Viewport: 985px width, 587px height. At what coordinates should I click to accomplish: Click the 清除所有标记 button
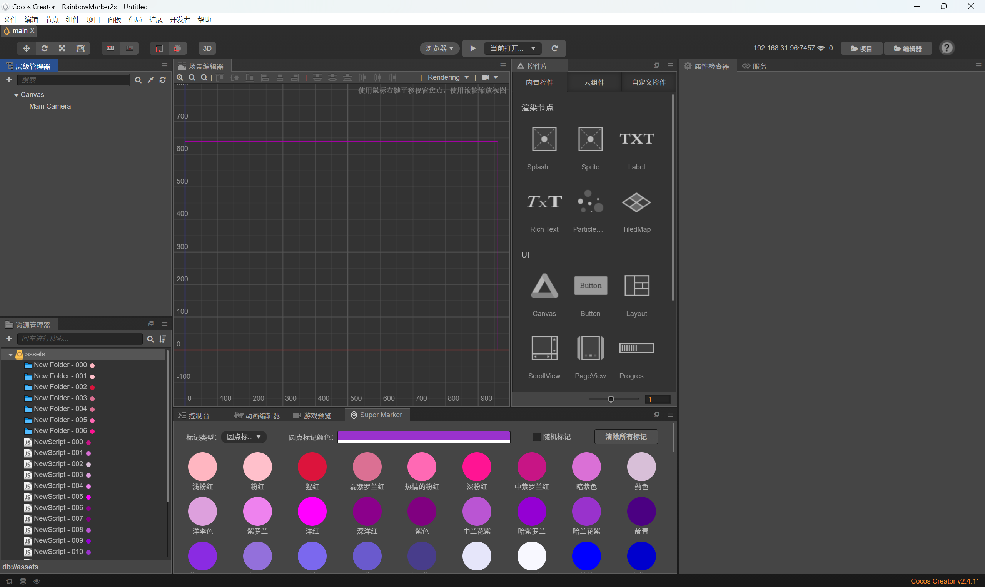click(626, 437)
